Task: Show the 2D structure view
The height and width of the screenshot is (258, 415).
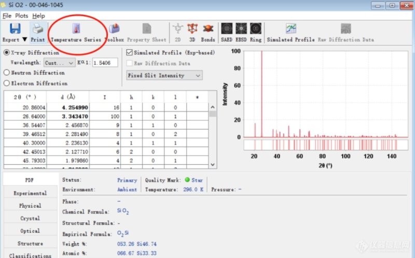Action: (x=178, y=29)
